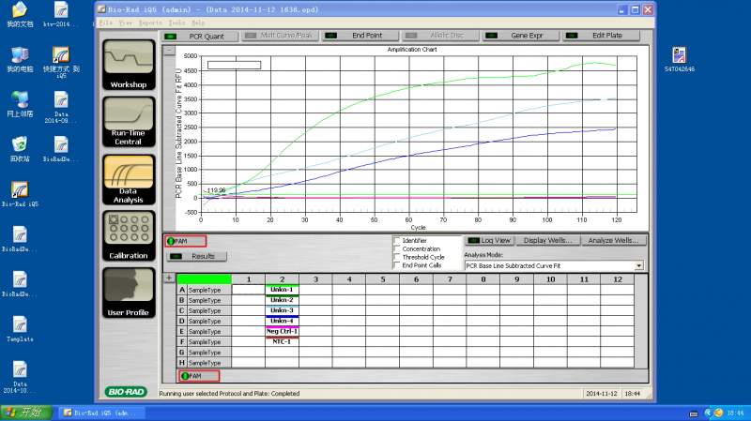Click empty well A1 in the plate grid

[248, 290]
